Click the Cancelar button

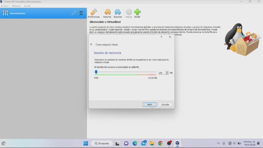pyautogui.click(x=165, y=105)
